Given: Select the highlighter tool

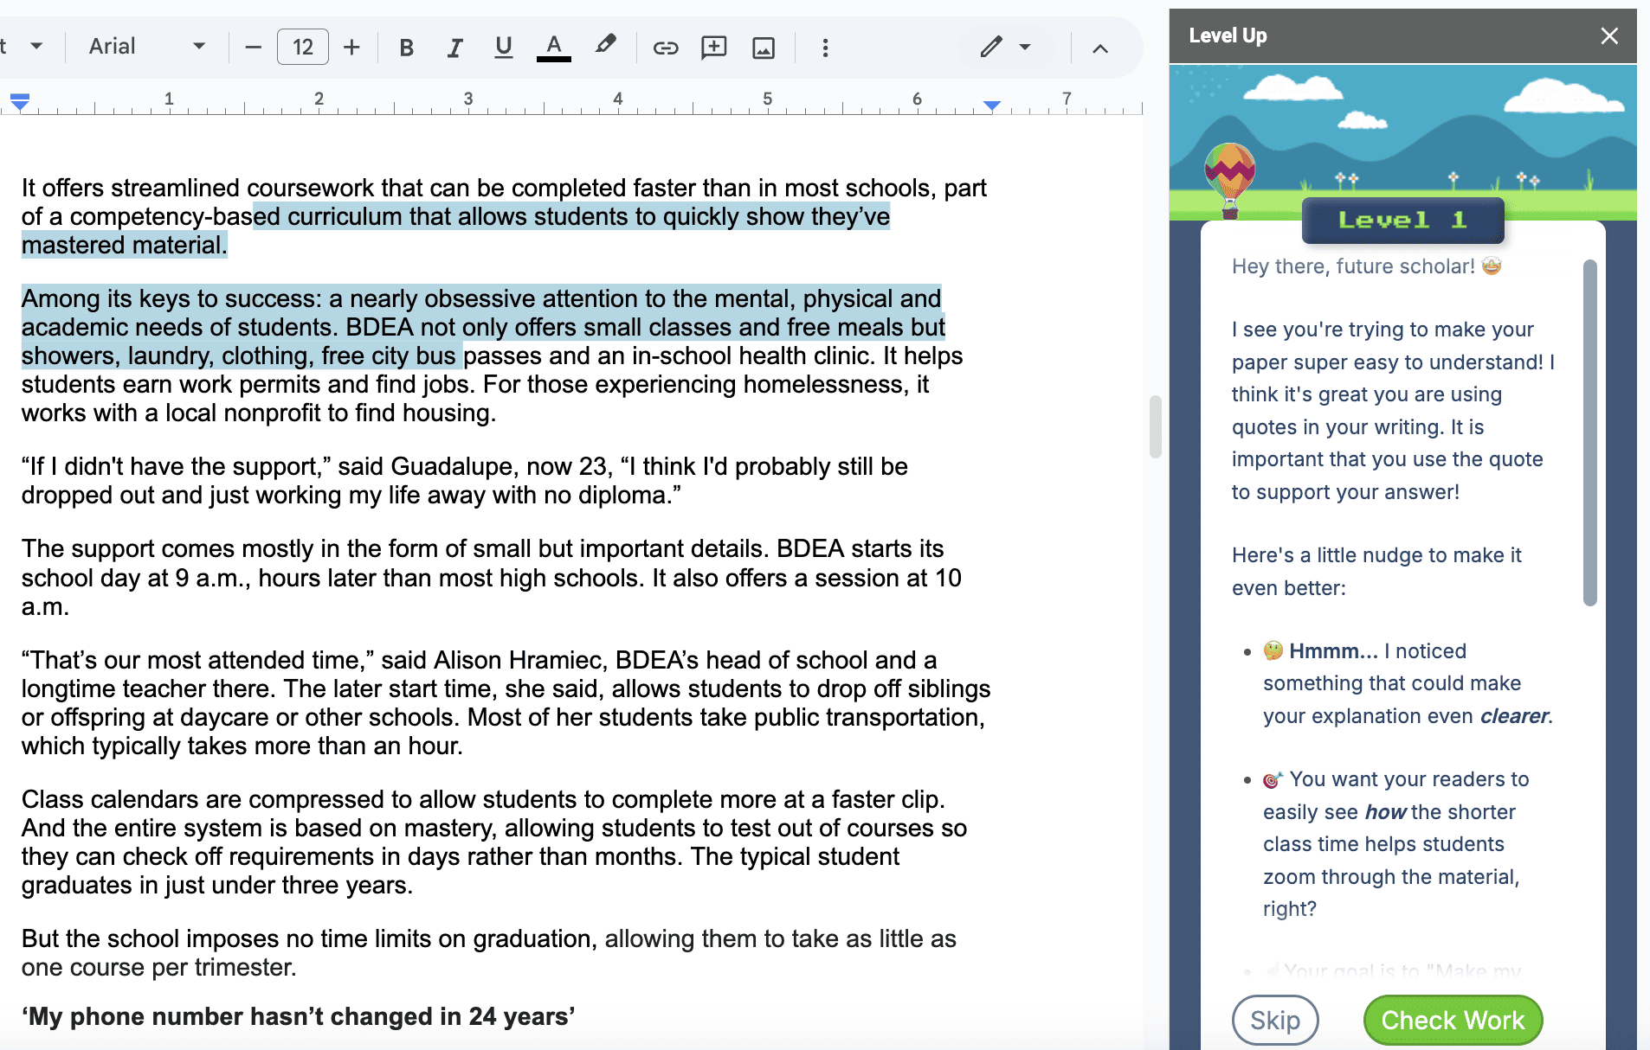Looking at the screenshot, I should 605,48.
